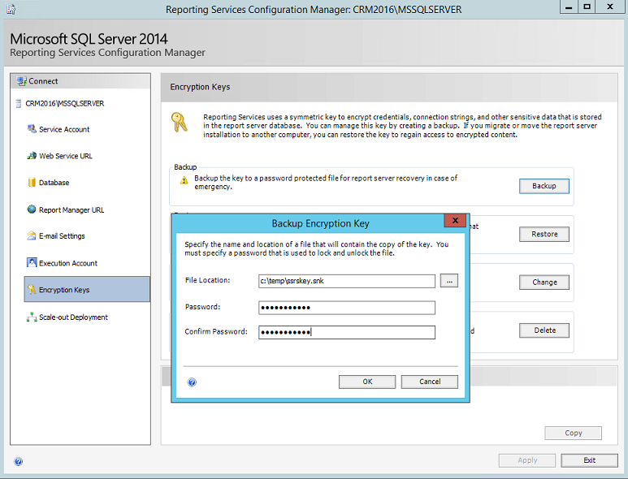Click the Backup warning triangle icon
Viewport: 628px width, 479px height.
(x=184, y=180)
